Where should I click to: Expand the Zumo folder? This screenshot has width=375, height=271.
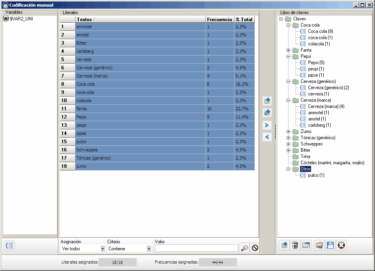[x=288, y=132]
